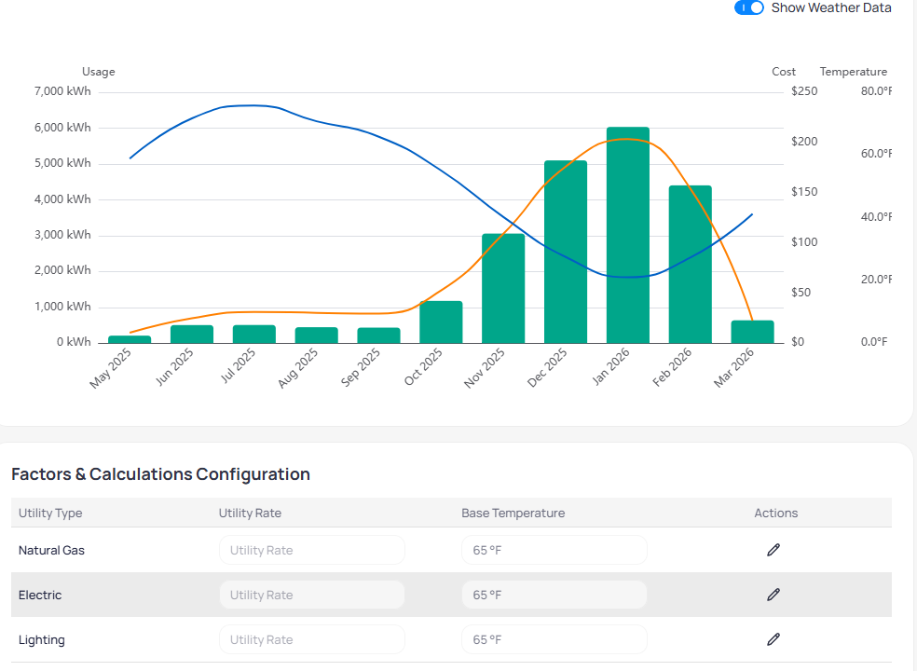Click the 'Utility Rate' column header
This screenshot has height=671, width=917.
(250, 514)
